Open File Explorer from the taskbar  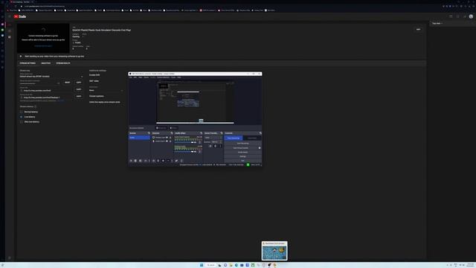(231, 265)
